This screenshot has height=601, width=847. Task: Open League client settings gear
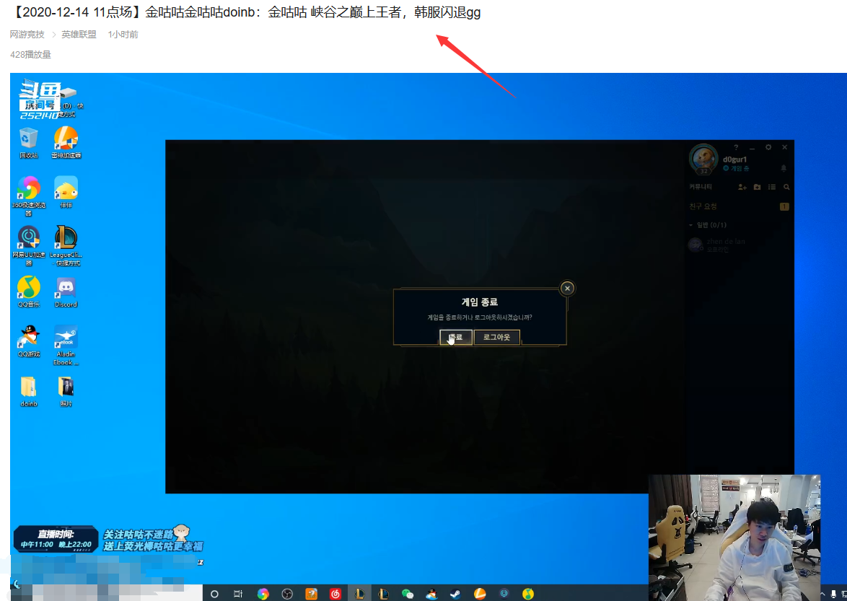pyautogui.click(x=768, y=147)
